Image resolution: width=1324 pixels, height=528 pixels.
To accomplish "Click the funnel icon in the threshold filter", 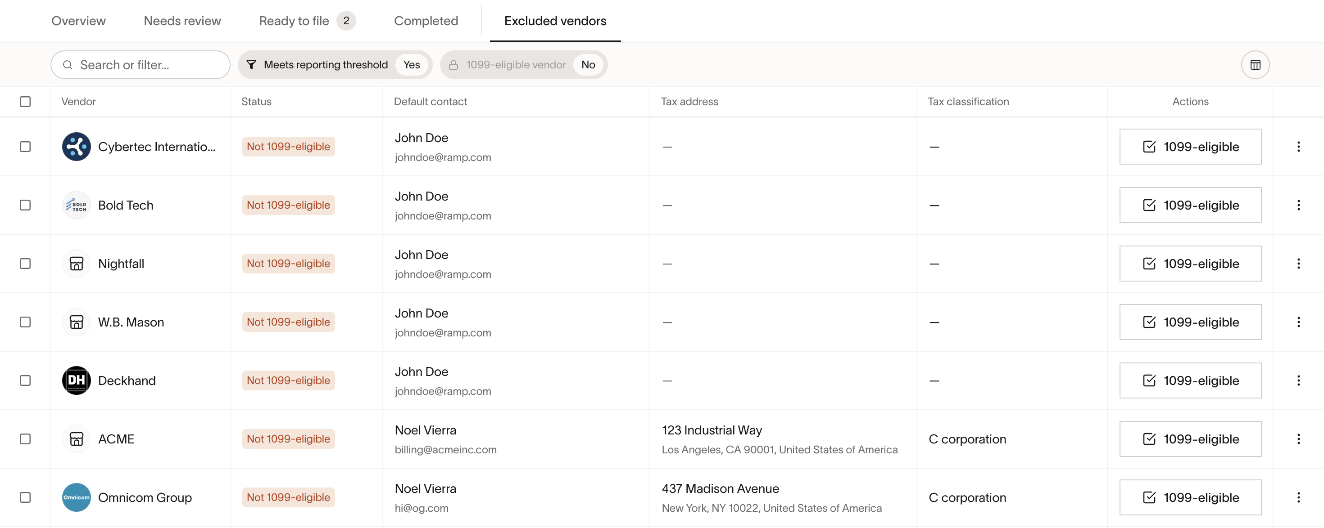I will [251, 65].
